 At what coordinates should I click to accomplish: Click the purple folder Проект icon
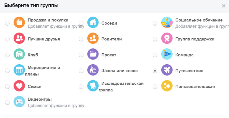point(93,54)
